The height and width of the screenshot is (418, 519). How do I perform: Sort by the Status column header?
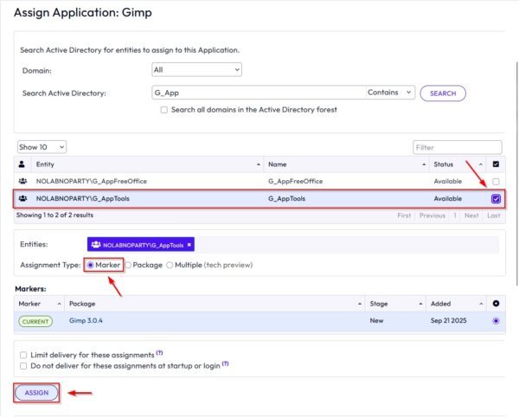[x=458, y=164]
